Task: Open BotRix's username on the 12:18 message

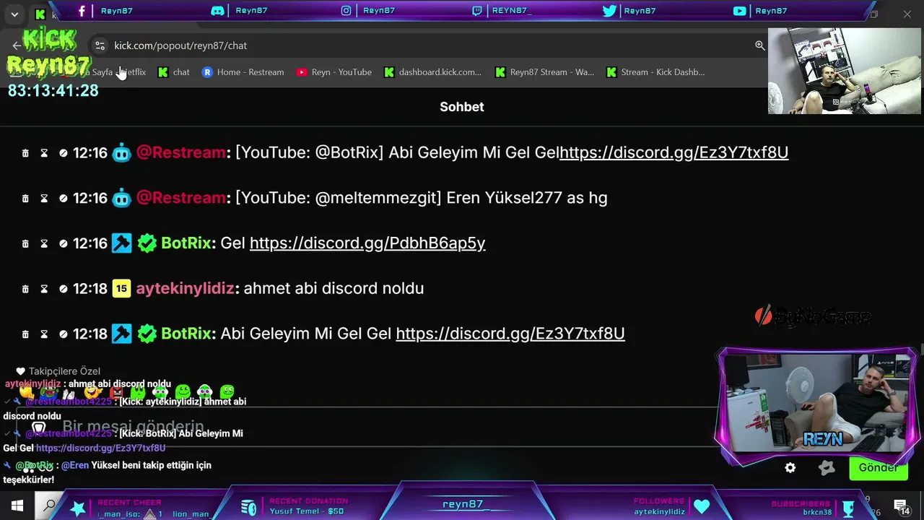Action: tap(186, 334)
